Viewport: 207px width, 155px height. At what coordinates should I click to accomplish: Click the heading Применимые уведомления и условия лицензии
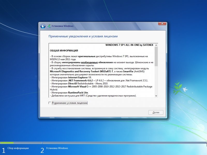(x=83, y=36)
